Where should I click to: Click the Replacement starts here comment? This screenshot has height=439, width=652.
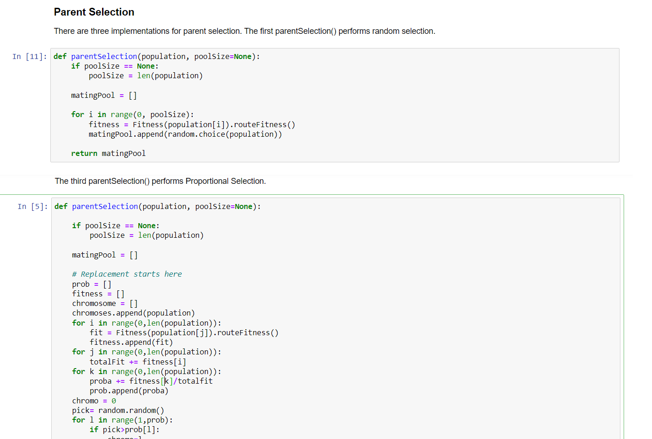point(126,274)
